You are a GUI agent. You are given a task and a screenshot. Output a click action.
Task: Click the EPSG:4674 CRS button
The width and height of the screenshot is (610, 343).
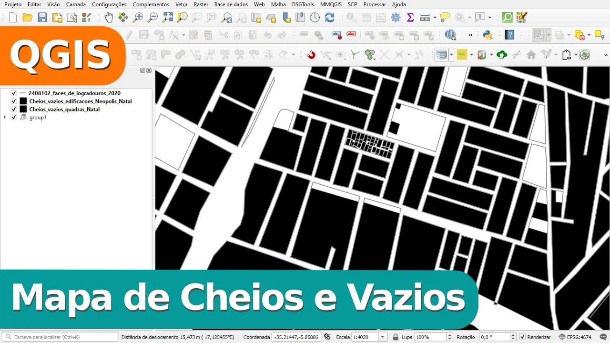coord(575,337)
